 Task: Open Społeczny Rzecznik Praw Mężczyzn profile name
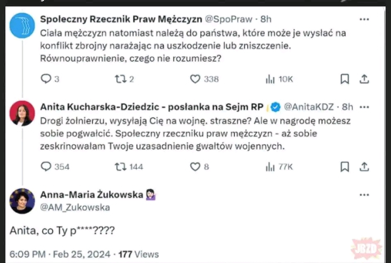point(121,19)
